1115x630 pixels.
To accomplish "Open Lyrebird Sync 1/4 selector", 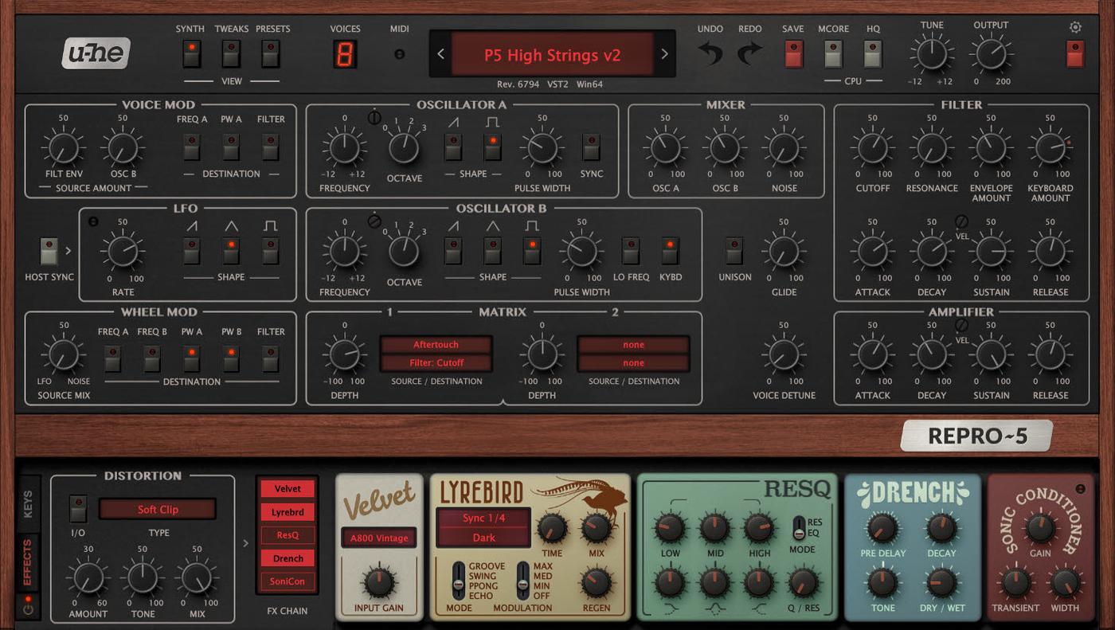I will pyautogui.click(x=483, y=518).
